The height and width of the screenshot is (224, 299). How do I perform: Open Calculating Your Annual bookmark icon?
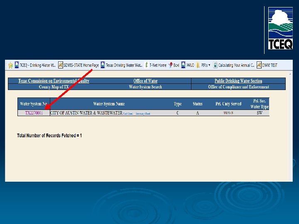tap(215, 65)
